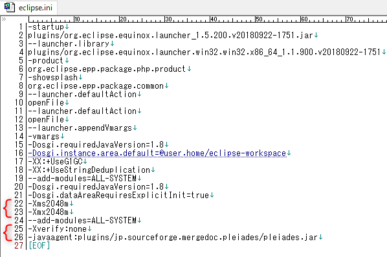Click '-product' on line 5
This screenshot has width=387, height=257.
coord(46,60)
